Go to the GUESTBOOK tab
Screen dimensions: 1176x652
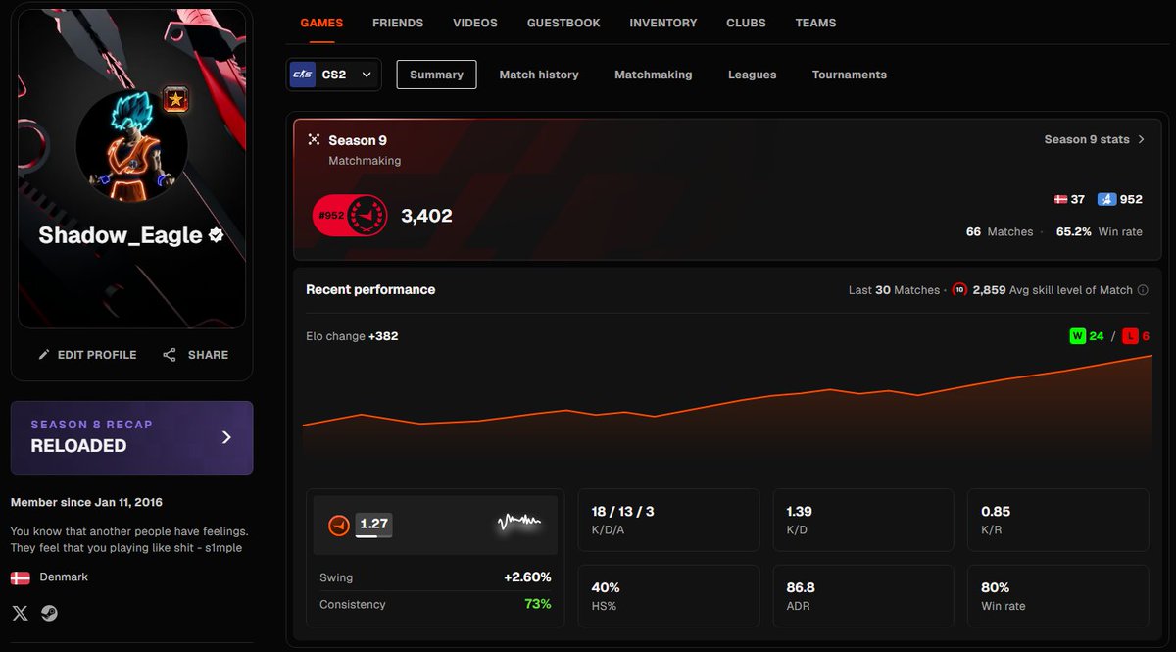(x=563, y=23)
